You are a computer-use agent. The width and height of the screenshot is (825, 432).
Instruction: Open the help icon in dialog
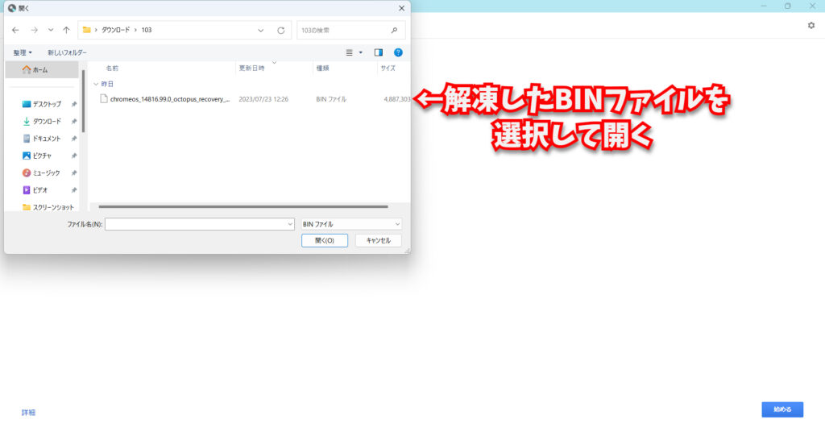click(x=398, y=52)
